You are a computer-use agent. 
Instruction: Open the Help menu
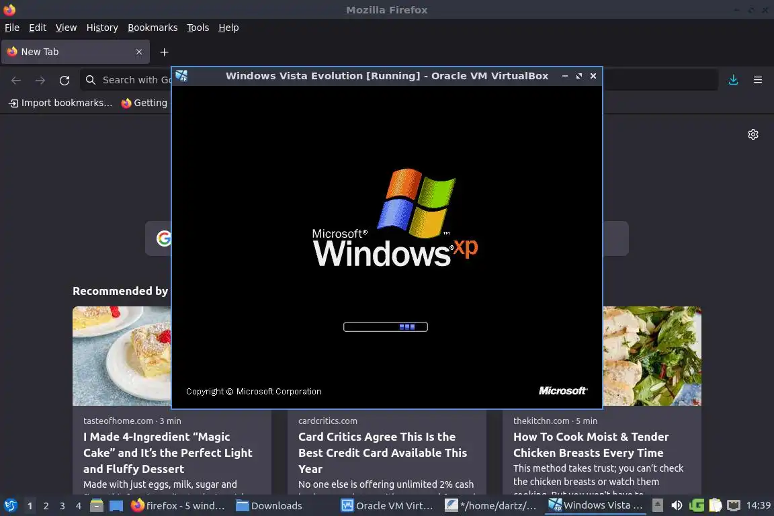[228, 28]
